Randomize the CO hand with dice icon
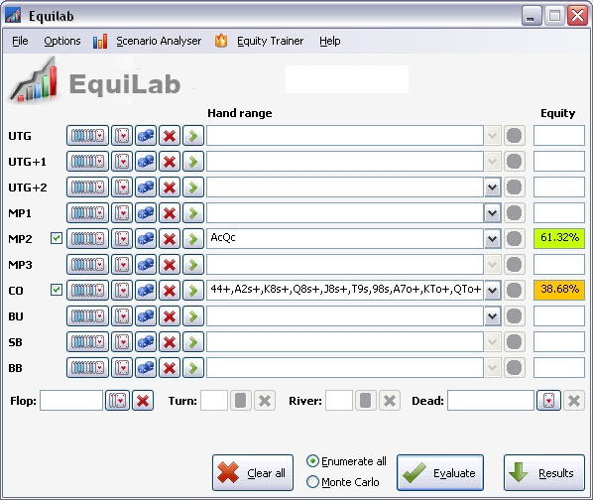This screenshot has width=593, height=500. [146, 290]
